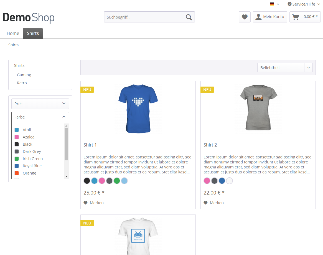The height and width of the screenshot is (255, 323).
Task: Open the Retro subcategory link
Action: pyautogui.click(x=22, y=83)
